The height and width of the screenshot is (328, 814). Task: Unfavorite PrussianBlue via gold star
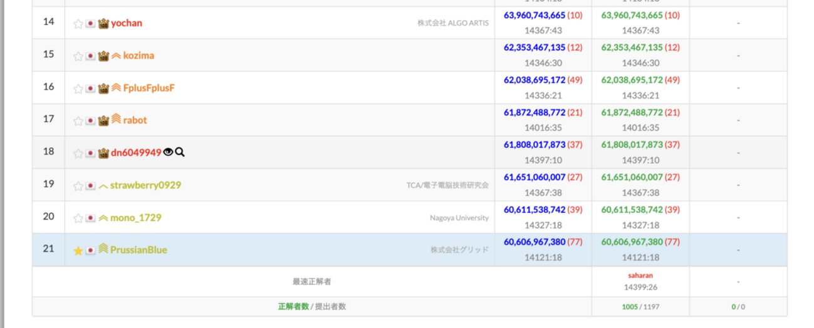pos(78,250)
